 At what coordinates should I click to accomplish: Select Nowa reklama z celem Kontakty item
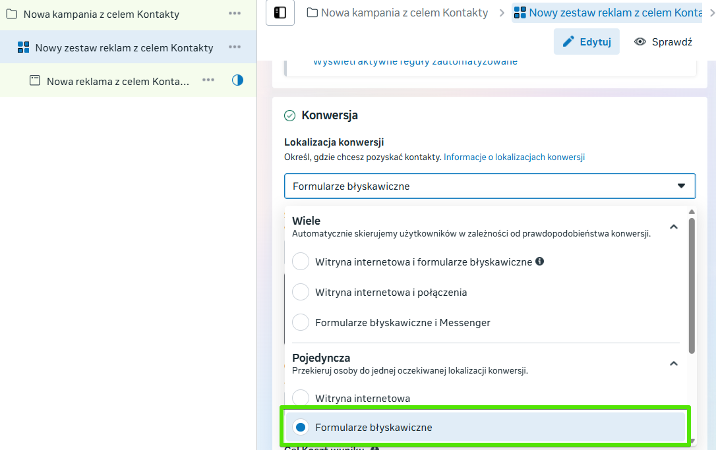118,81
